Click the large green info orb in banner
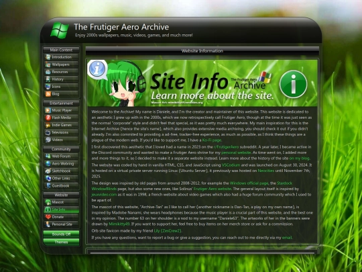Screen dimensions: 362x272 click(293, 84)
